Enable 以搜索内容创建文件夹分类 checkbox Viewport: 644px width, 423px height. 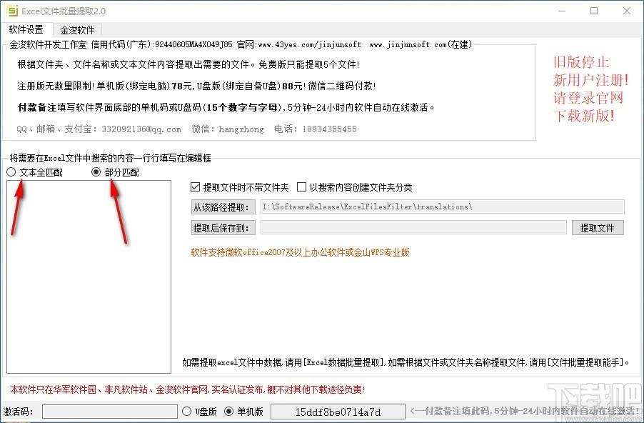point(354,187)
